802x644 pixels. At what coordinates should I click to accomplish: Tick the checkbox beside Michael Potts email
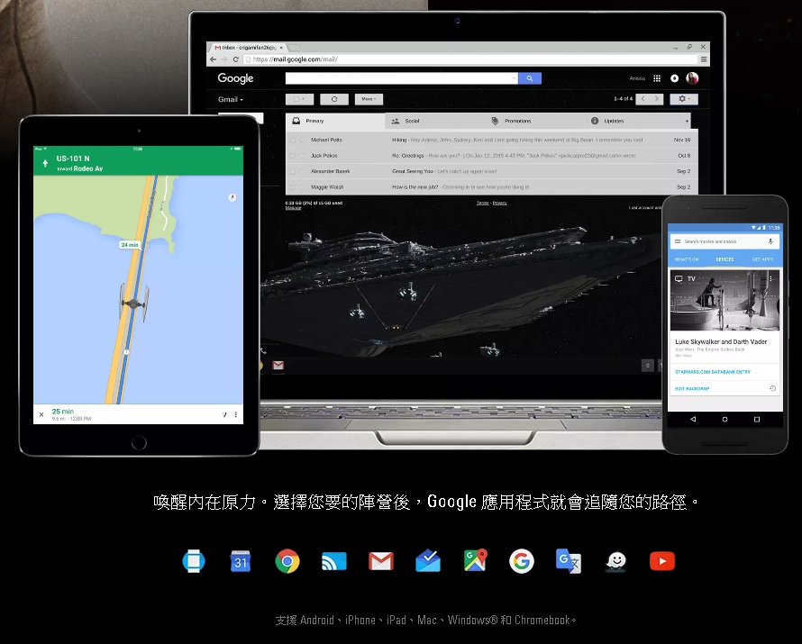click(292, 141)
